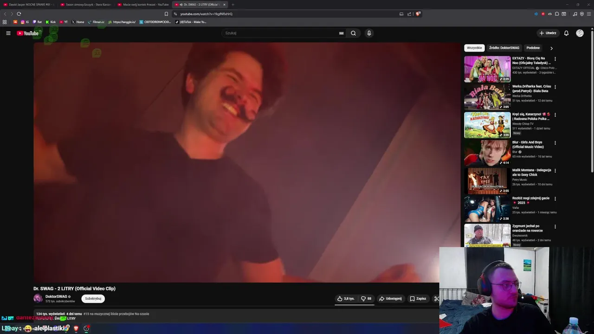Close the Dr. SWAG 2 LITRY tab
The image size is (594, 334).
(224, 5)
